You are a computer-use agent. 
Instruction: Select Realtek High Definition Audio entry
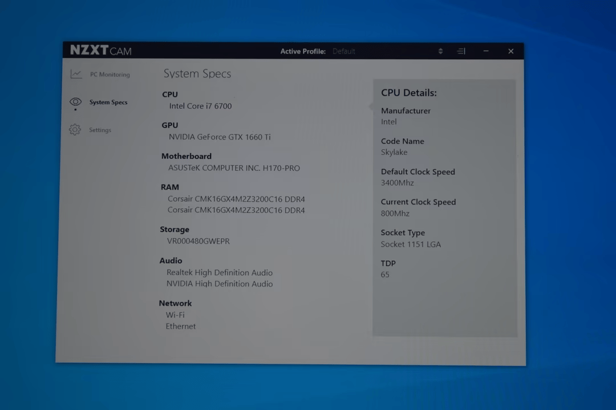pyautogui.click(x=220, y=272)
